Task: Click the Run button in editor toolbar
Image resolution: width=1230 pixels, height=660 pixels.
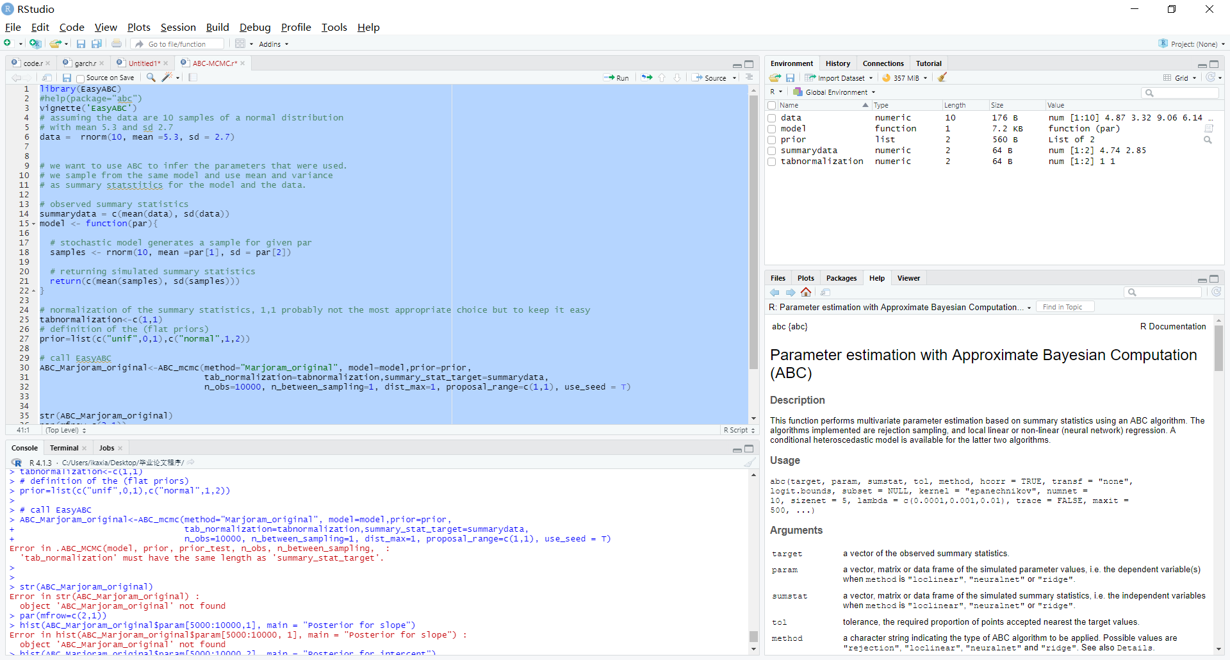Action: (x=616, y=78)
